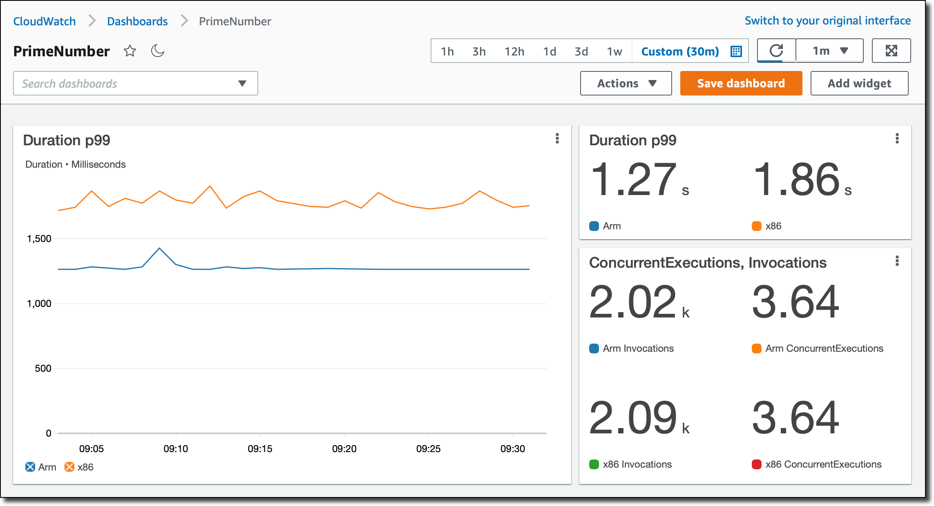Expand the 1m refresh interval dropdown
934x506 pixels.
click(x=830, y=51)
